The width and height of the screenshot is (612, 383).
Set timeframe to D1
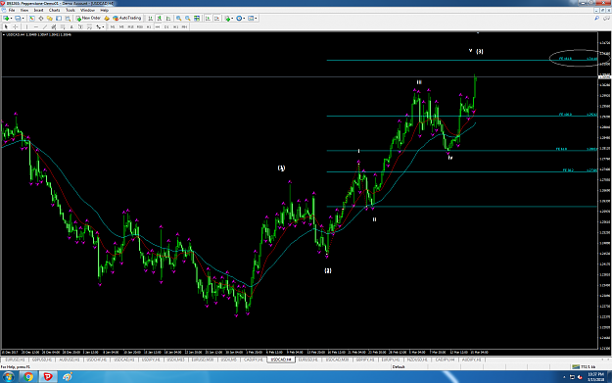[x=166, y=27]
